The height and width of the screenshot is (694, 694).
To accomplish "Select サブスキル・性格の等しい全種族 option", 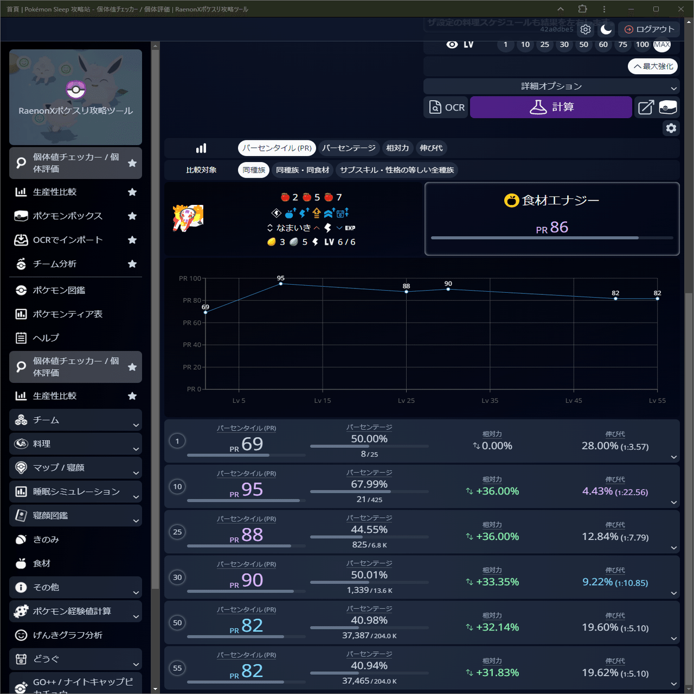I will 397,170.
